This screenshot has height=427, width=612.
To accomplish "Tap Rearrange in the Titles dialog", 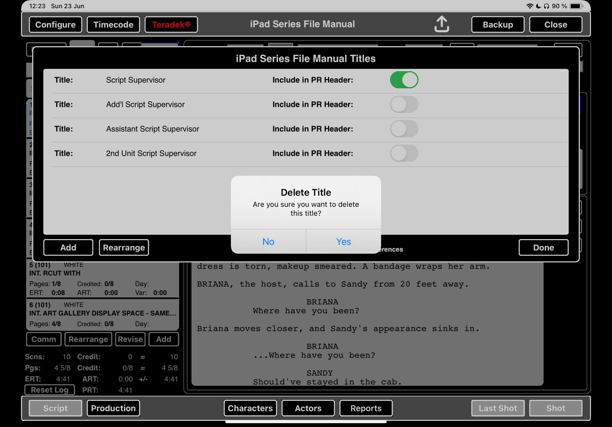I will click(124, 248).
